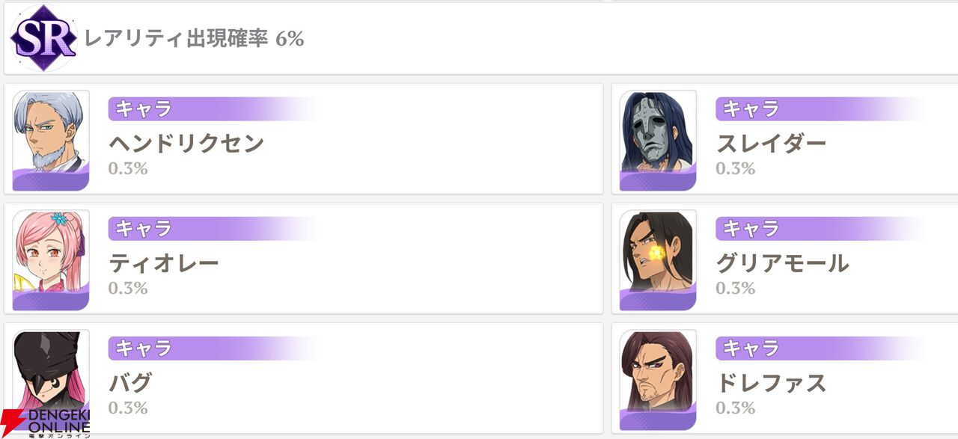Click the キャラ tag above ティオレー
This screenshot has height=439, width=958.
tap(142, 229)
